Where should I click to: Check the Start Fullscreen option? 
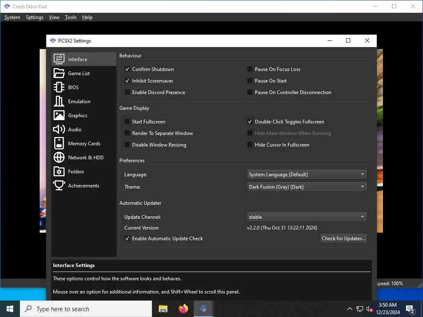point(127,122)
